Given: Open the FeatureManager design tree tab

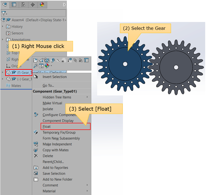Looking at the screenshot, I should click(x=5, y=5).
